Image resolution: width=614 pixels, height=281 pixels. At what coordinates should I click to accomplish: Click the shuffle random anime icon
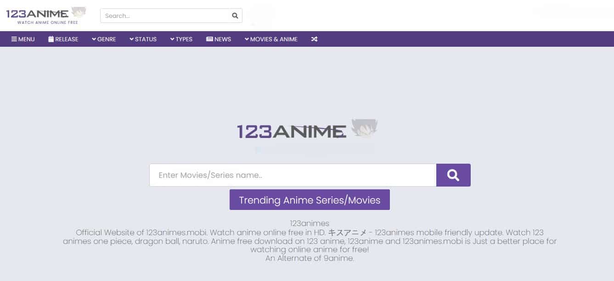[314, 39]
